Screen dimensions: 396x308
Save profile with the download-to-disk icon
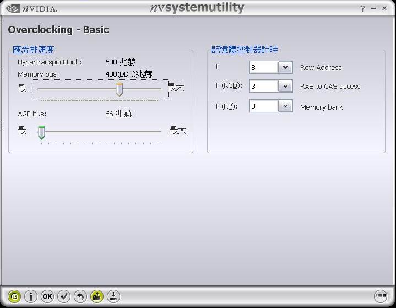pyautogui.click(x=113, y=296)
